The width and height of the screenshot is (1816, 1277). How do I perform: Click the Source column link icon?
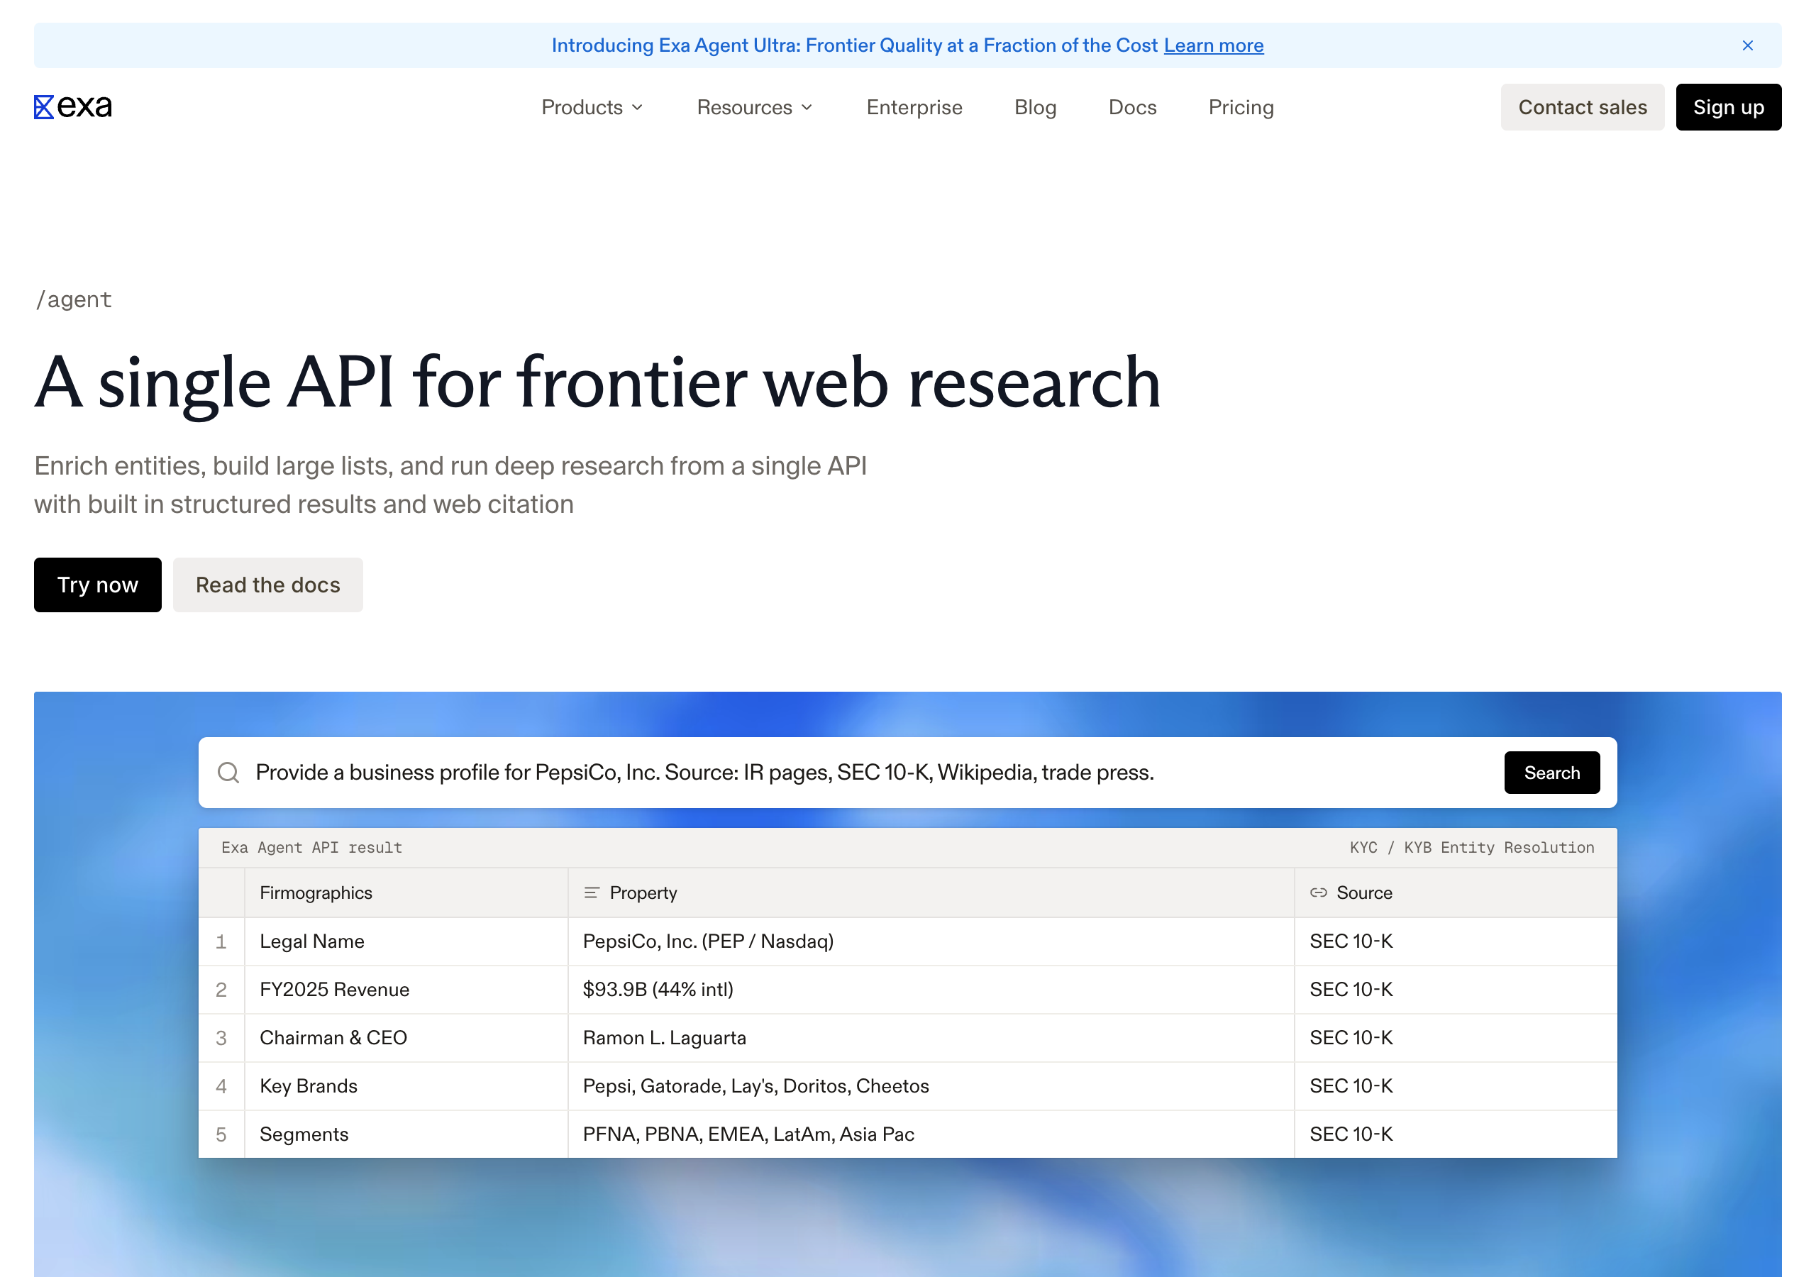(1318, 892)
